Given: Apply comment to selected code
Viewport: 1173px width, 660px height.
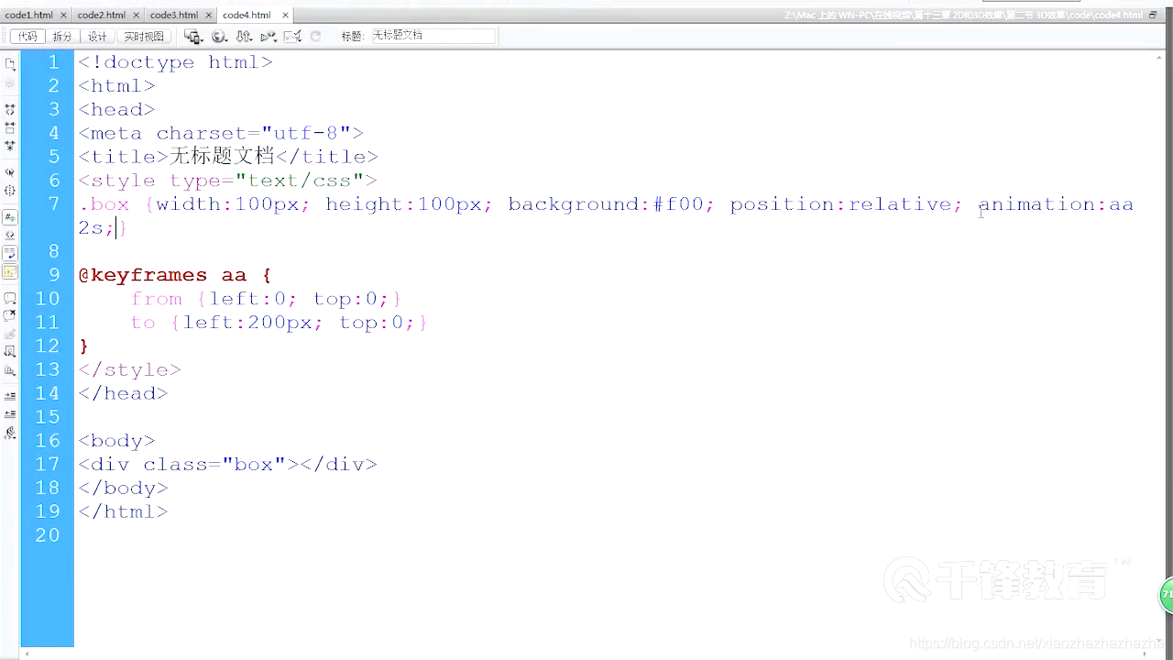Looking at the screenshot, I should pyautogui.click(x=10, y=298).
